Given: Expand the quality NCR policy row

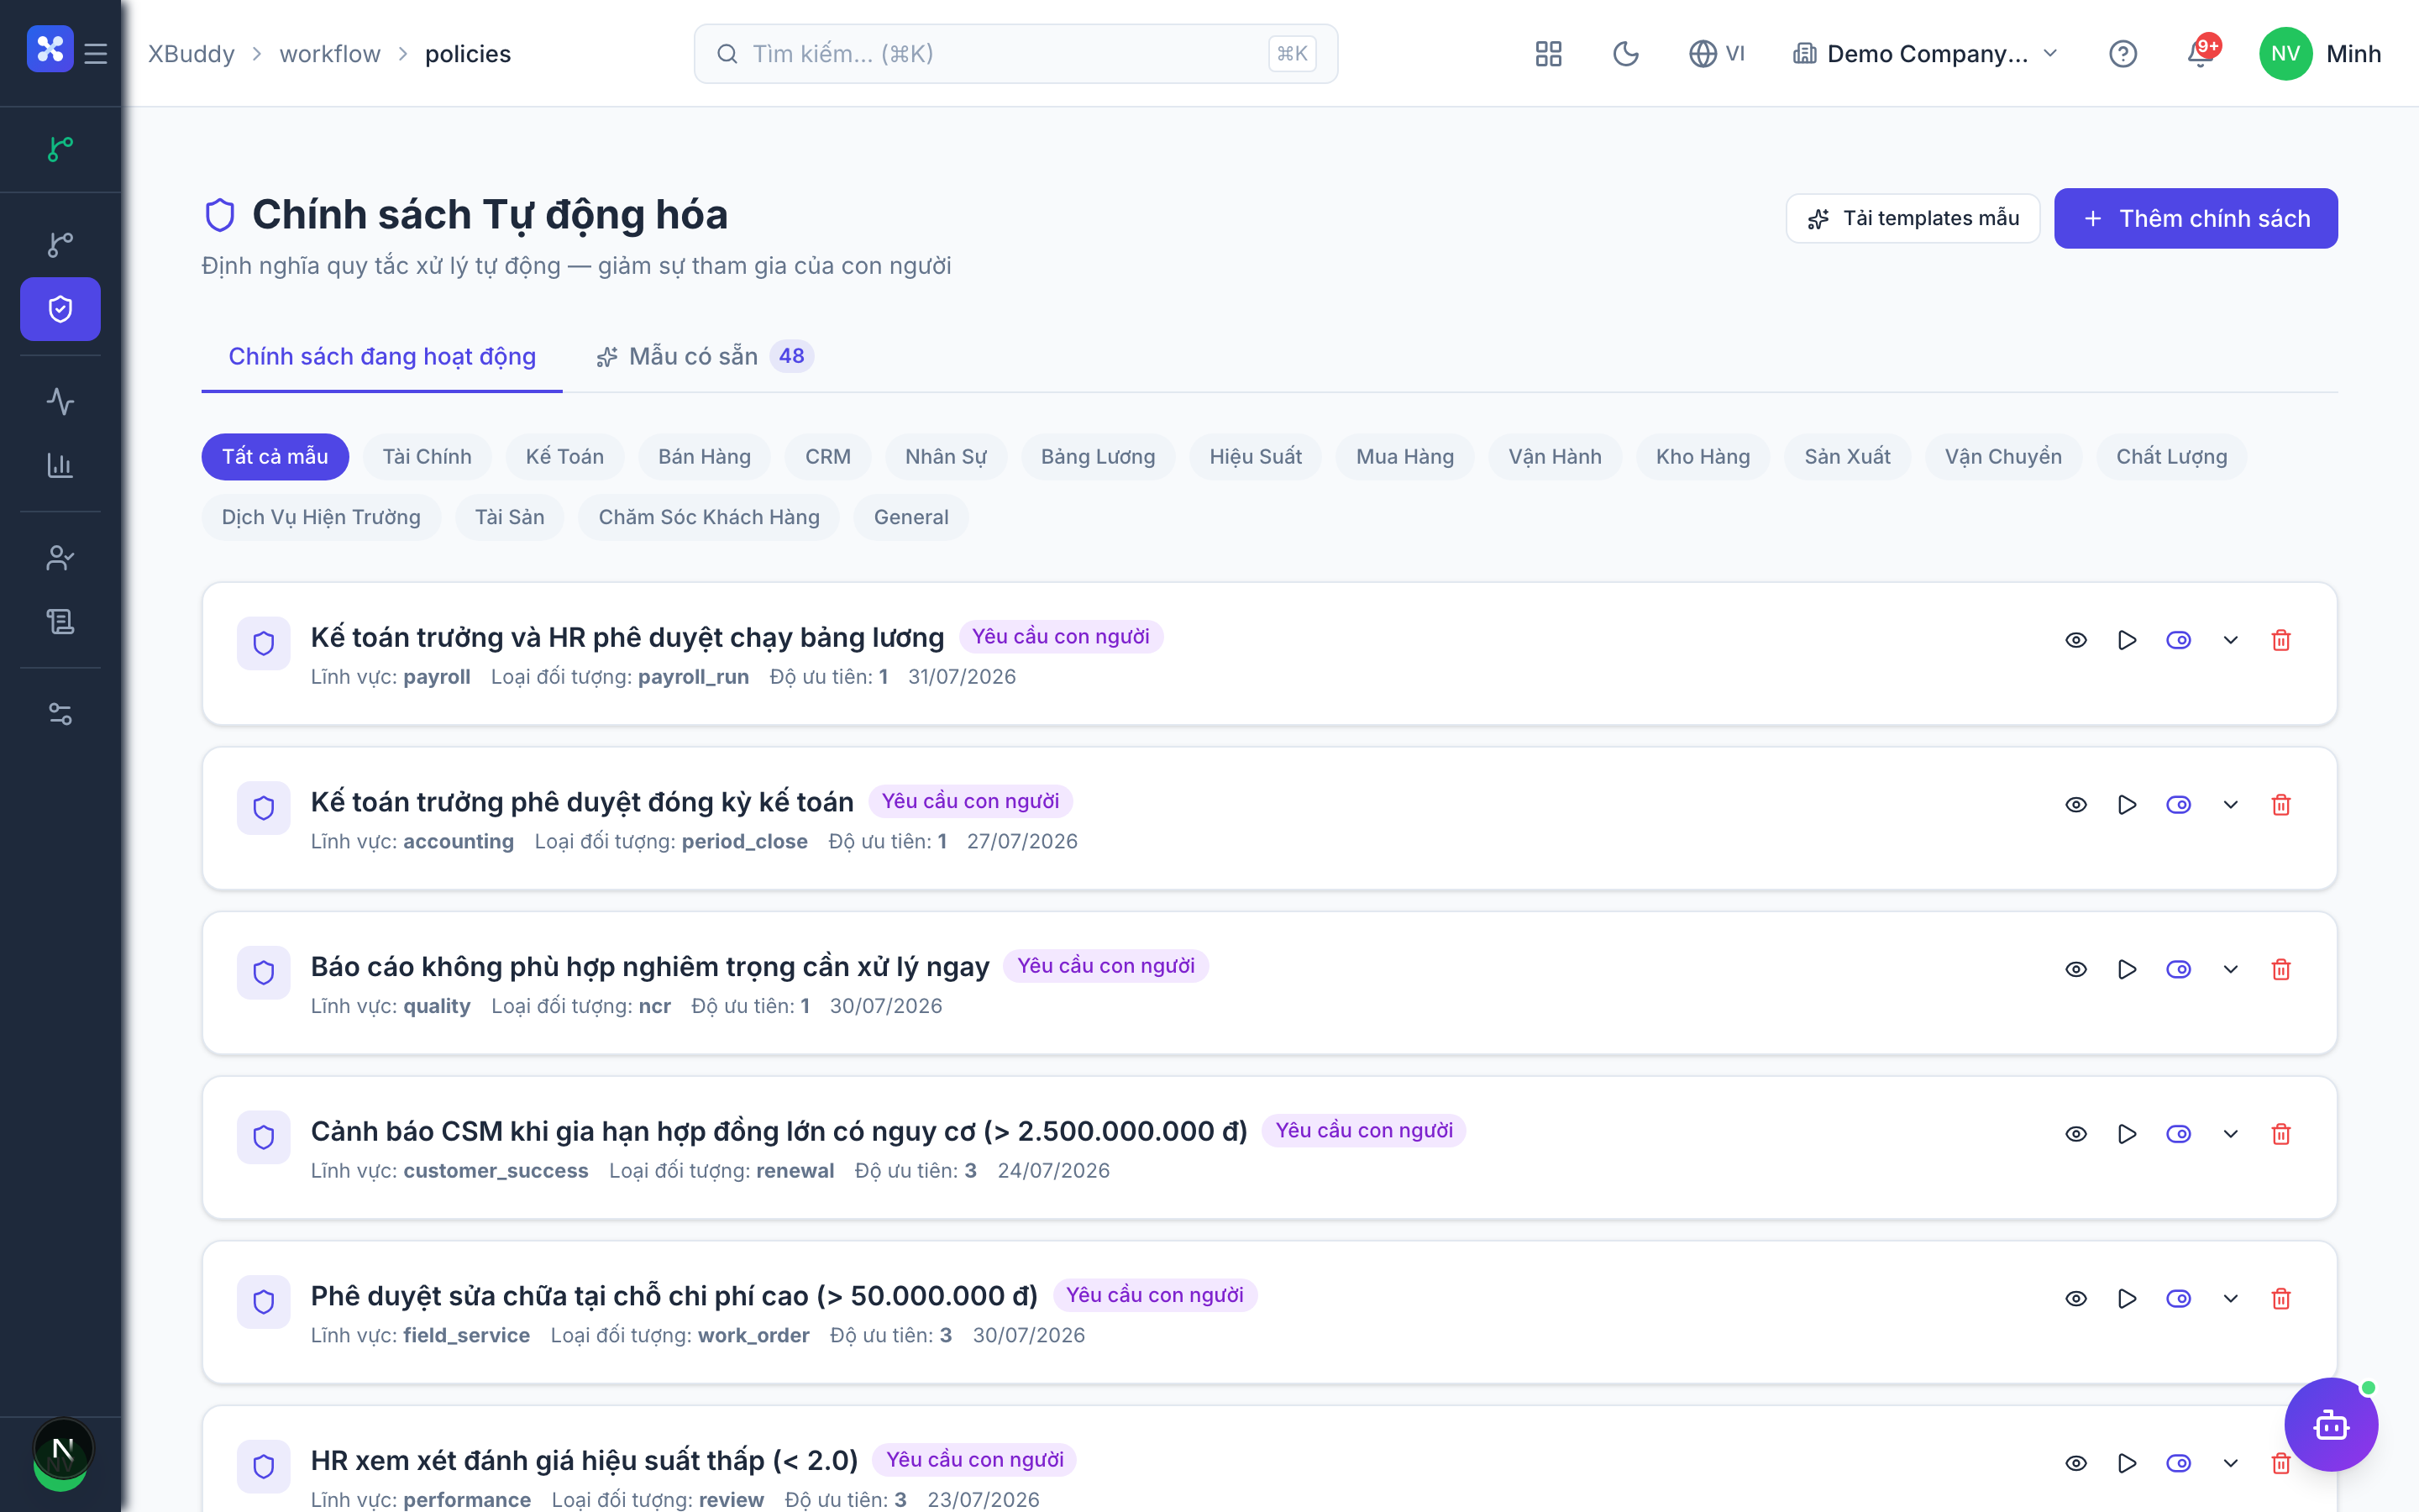Looking at the screenshot, I should coord(2230,970).
